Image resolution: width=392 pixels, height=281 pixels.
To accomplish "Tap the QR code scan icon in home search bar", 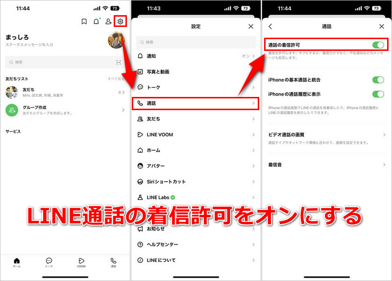I will pos(119,62).
